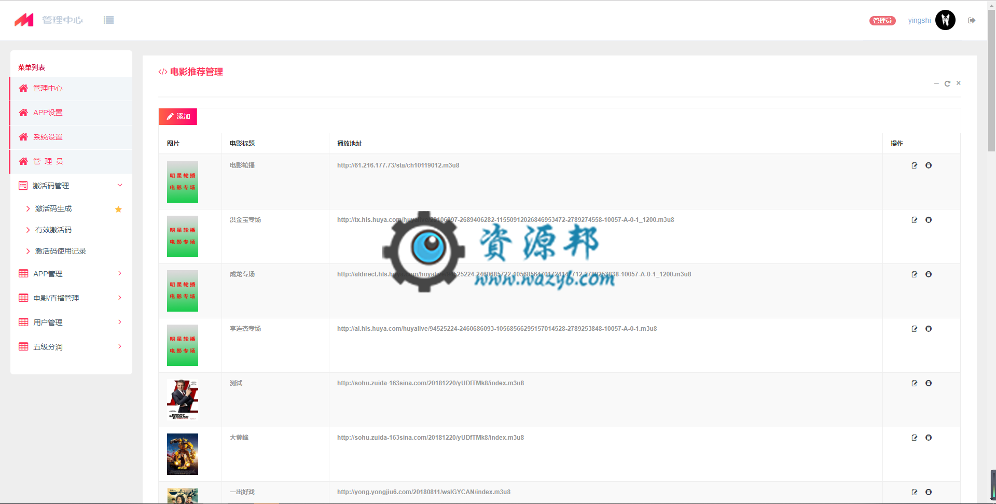Open the 系统设置 menu item
Image resolution: width=996 pixels, height=504 pixels.
coord(71,137)
